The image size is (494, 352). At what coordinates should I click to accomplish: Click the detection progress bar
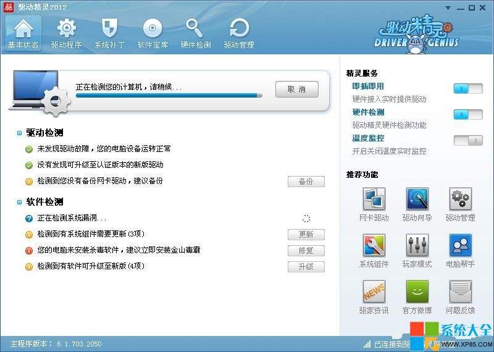tap(169, 95)
